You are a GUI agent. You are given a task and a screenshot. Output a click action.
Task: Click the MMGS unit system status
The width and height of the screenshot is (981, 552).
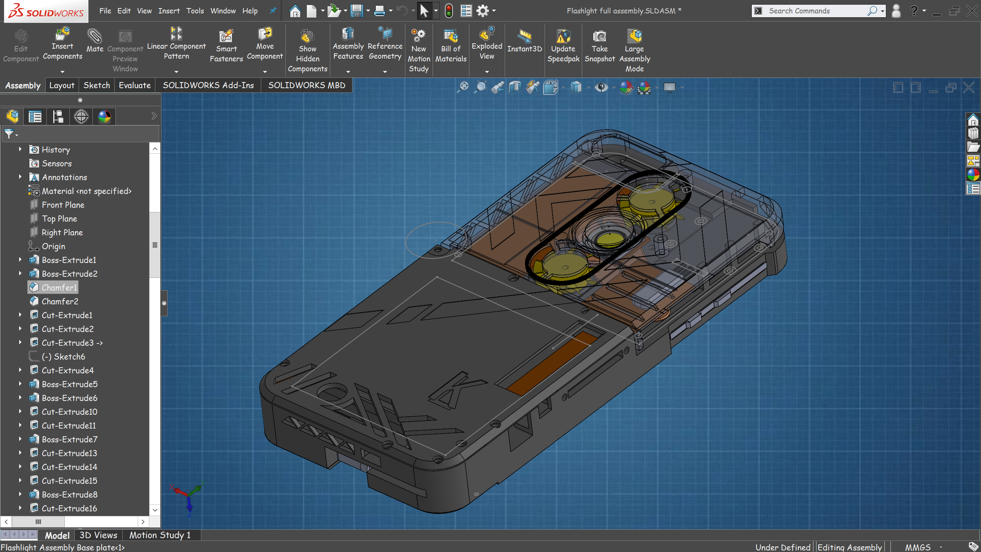[918, 547]
